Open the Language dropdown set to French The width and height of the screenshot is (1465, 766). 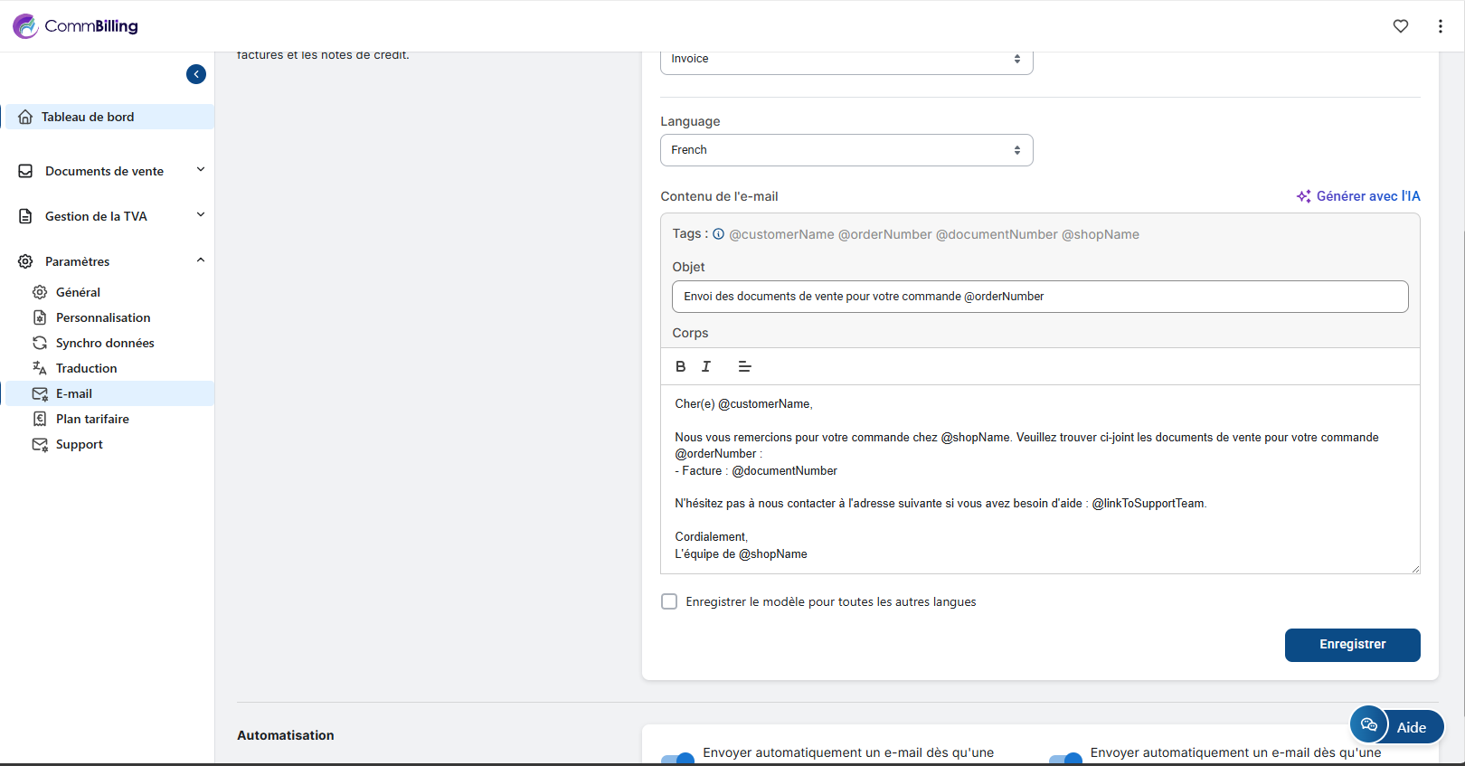(846, 150)
